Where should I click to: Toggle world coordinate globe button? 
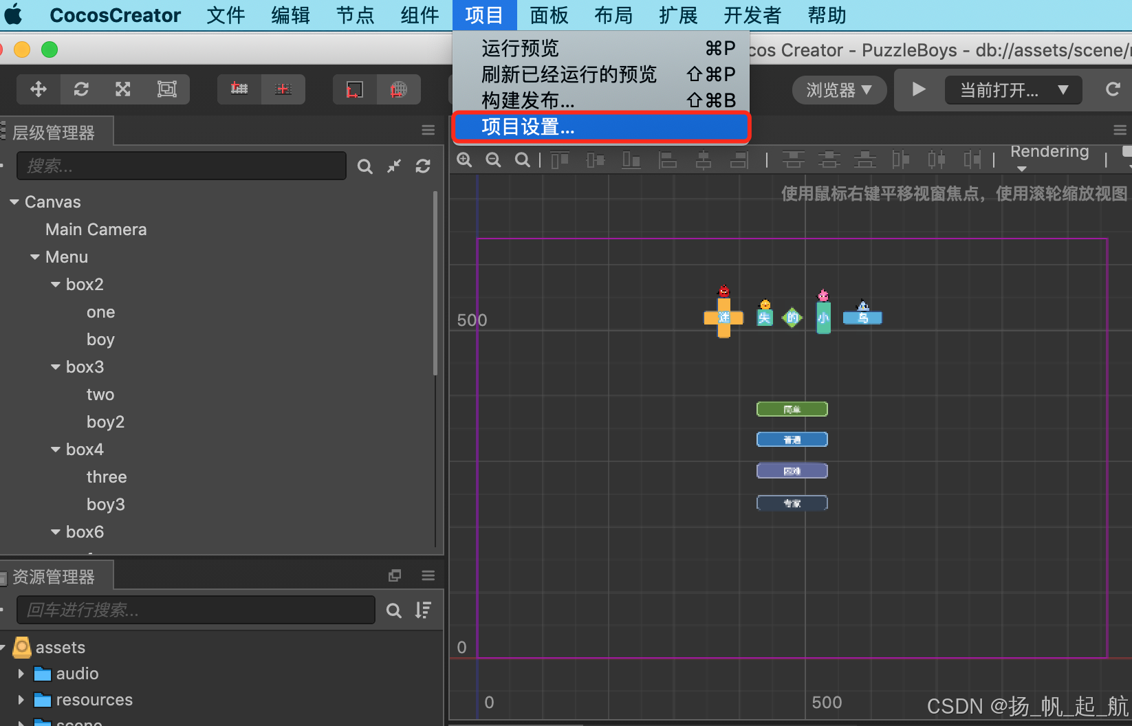(x=399, y=89)
